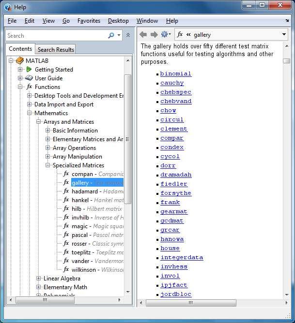Open the cauchy link

point(172,83)
